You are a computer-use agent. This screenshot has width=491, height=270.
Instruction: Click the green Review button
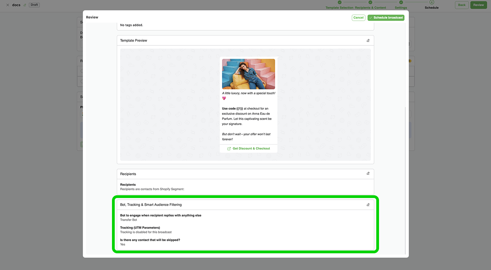coord(478,5)
